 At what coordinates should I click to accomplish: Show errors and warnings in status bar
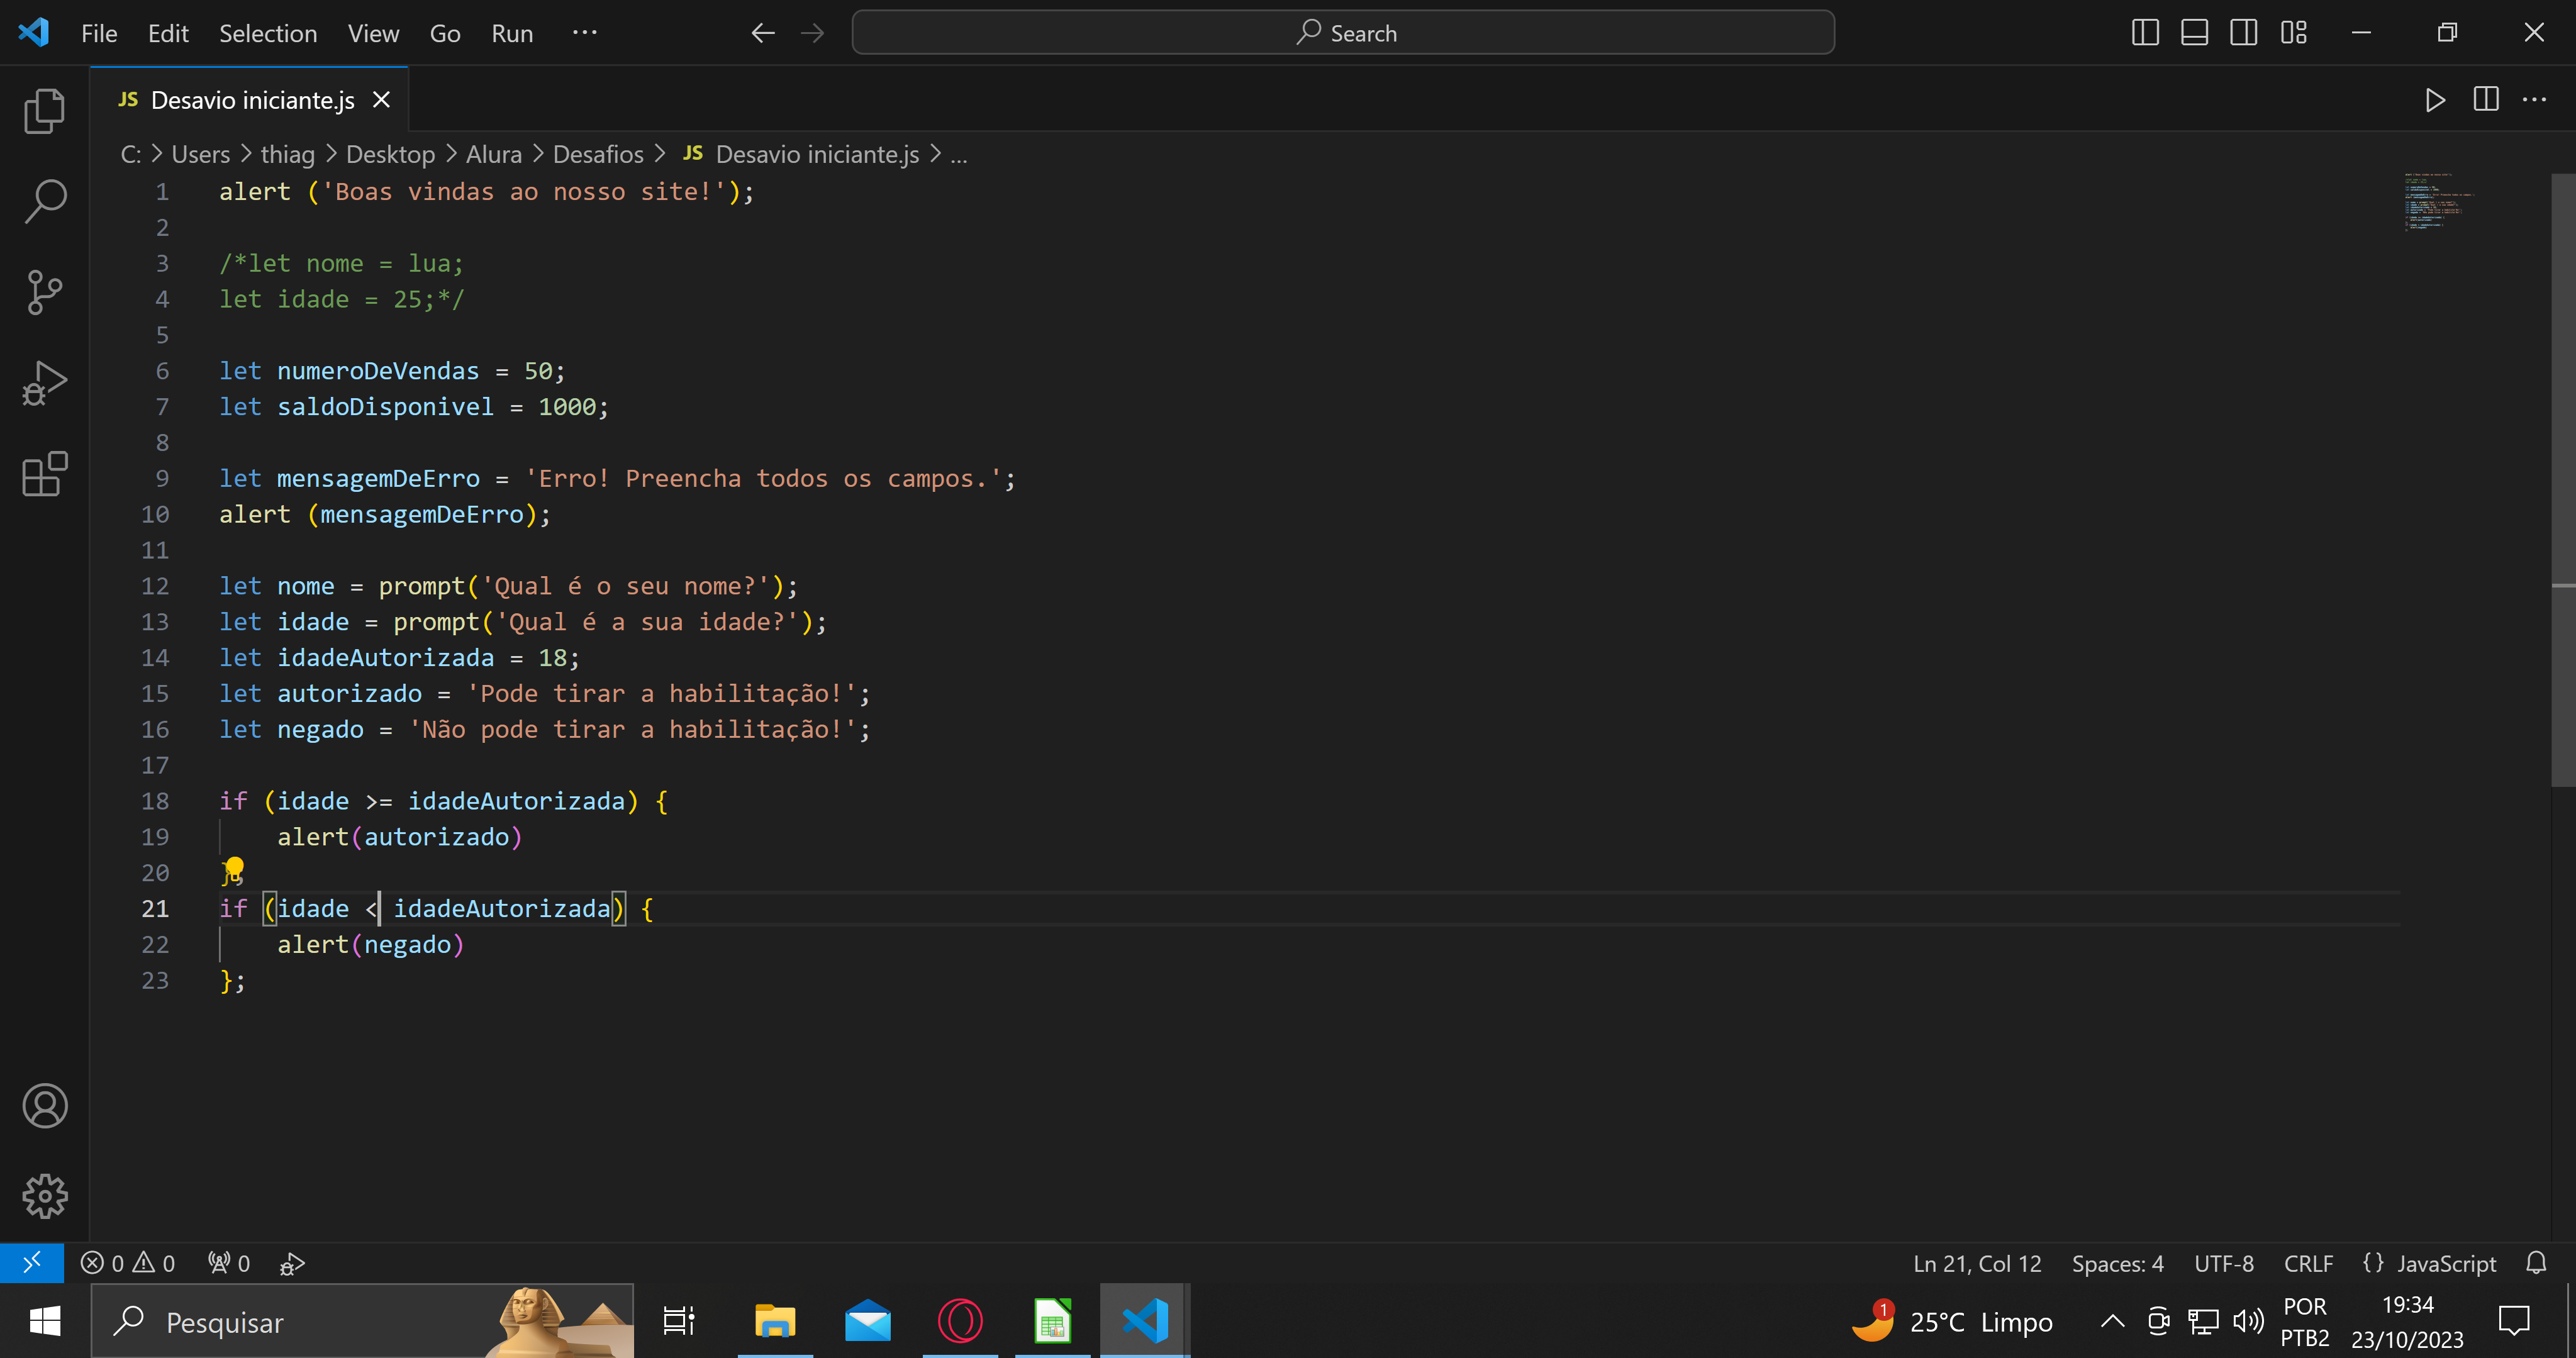click(128, 1263)
